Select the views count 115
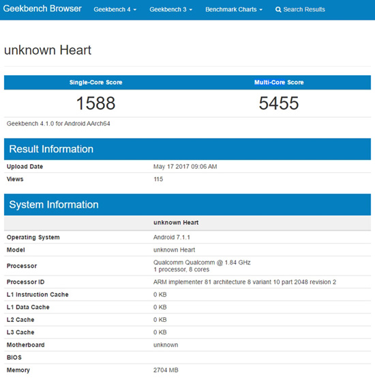 pyautogui.click(x=158, y=179)
